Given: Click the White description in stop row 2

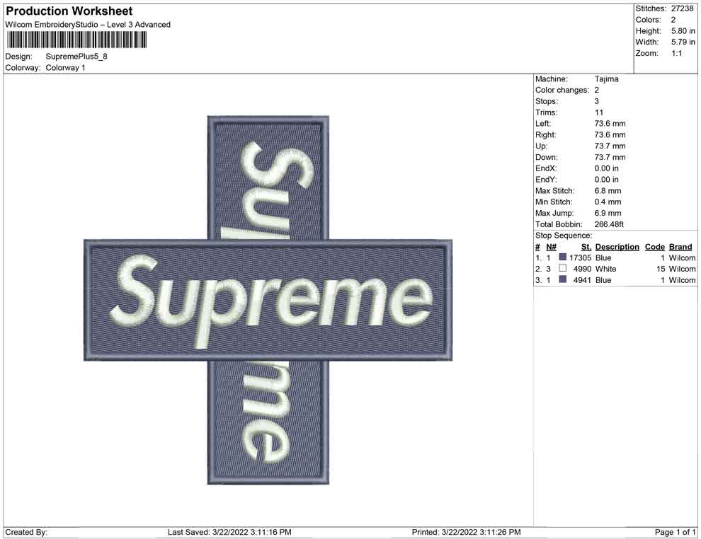Looking at the screenshot, I should [605, 269].
